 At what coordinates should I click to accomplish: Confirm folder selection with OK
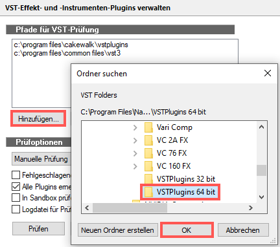187,230
